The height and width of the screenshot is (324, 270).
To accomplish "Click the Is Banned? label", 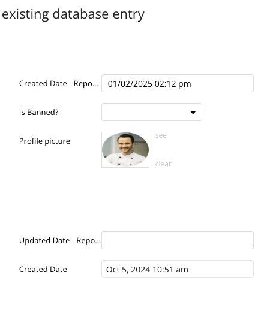I will click(x=39, y=112).
